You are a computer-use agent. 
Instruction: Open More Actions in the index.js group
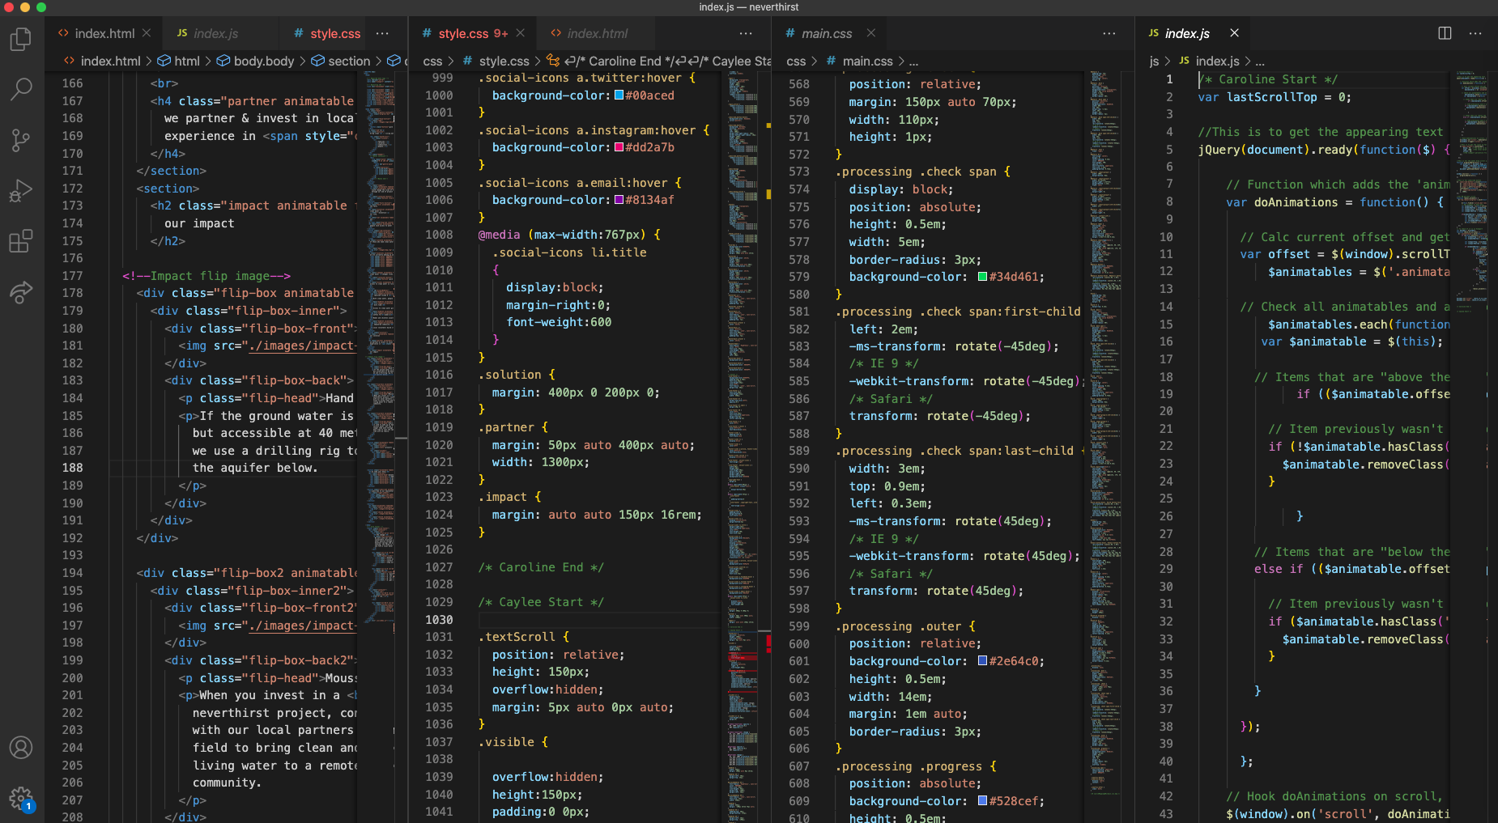point(1475,33)
